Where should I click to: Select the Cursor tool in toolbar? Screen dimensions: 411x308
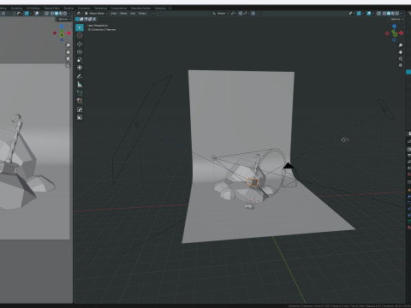(80, 35)
